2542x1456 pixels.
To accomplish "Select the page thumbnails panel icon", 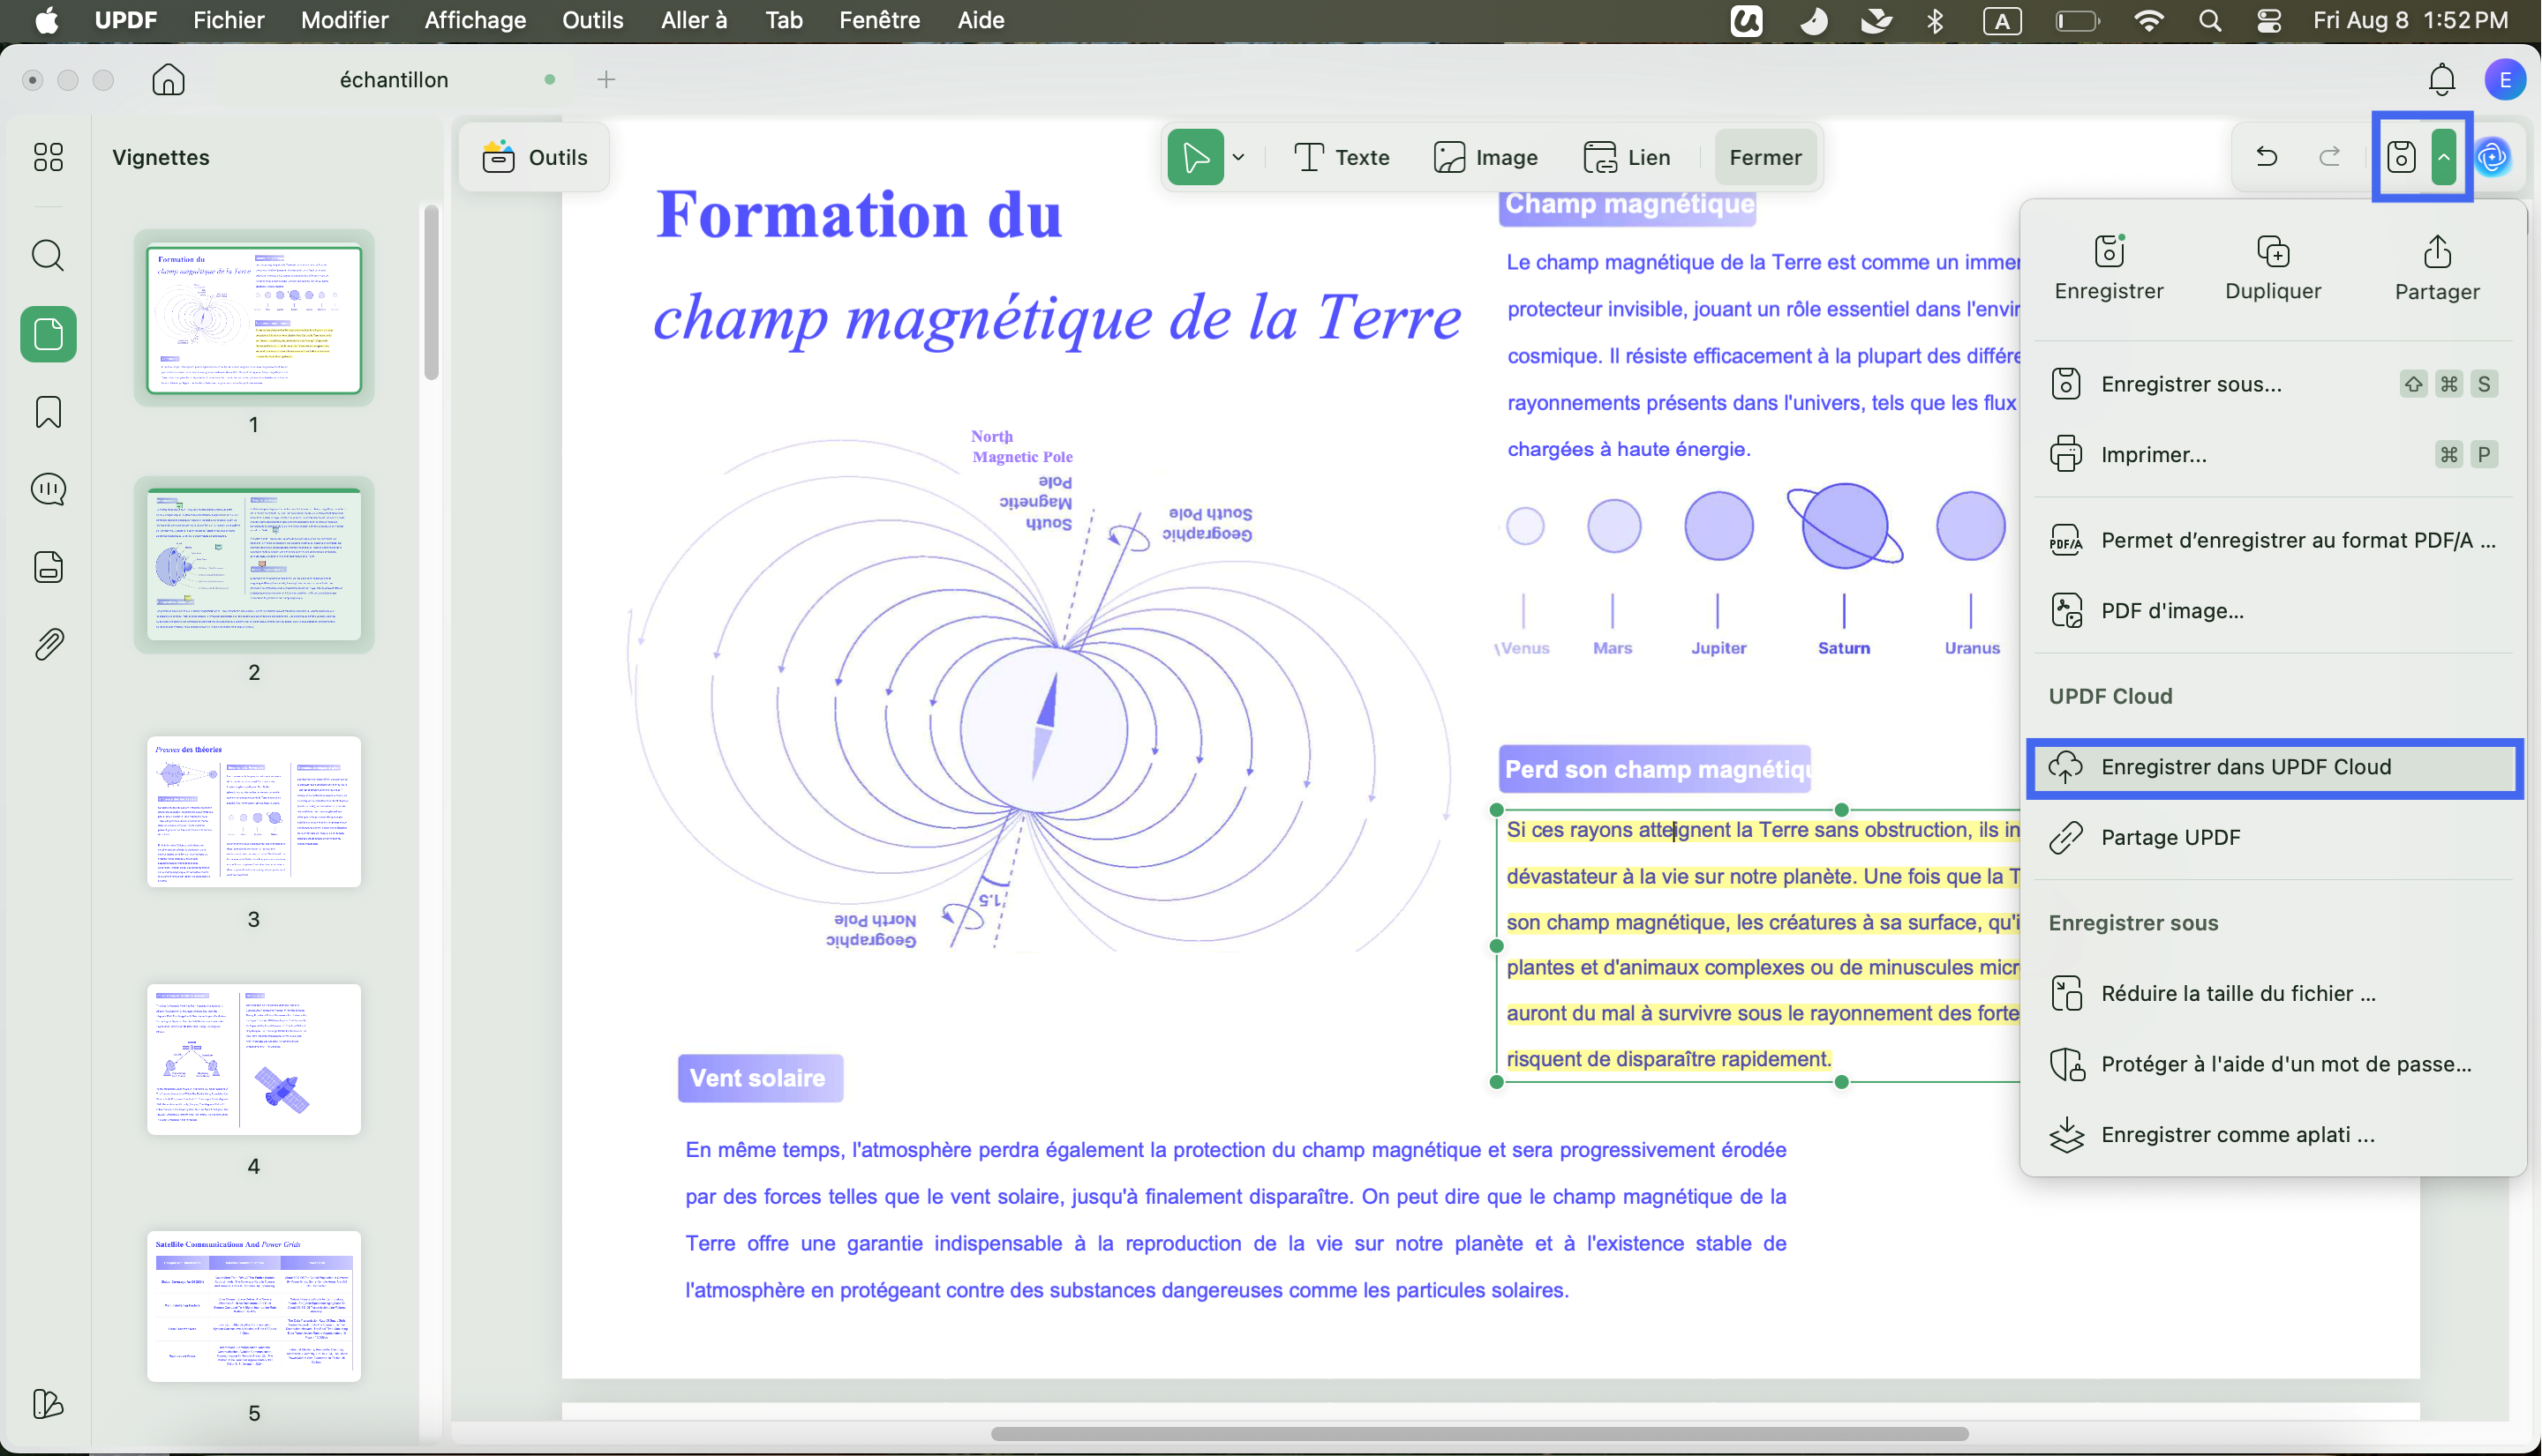I will coord(48,334).
